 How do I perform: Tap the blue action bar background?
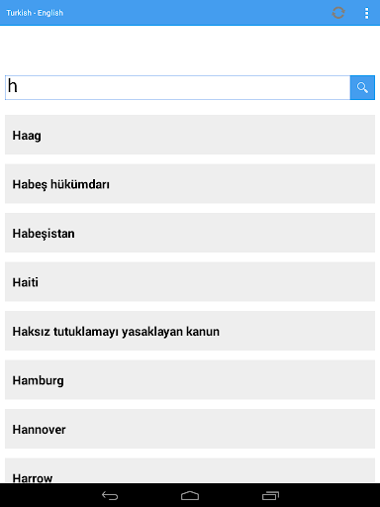(x=198, y=13)
